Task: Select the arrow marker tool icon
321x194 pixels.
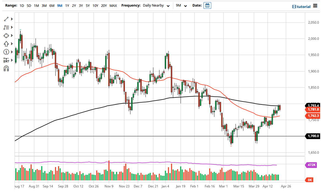Action: coord(6,44)
